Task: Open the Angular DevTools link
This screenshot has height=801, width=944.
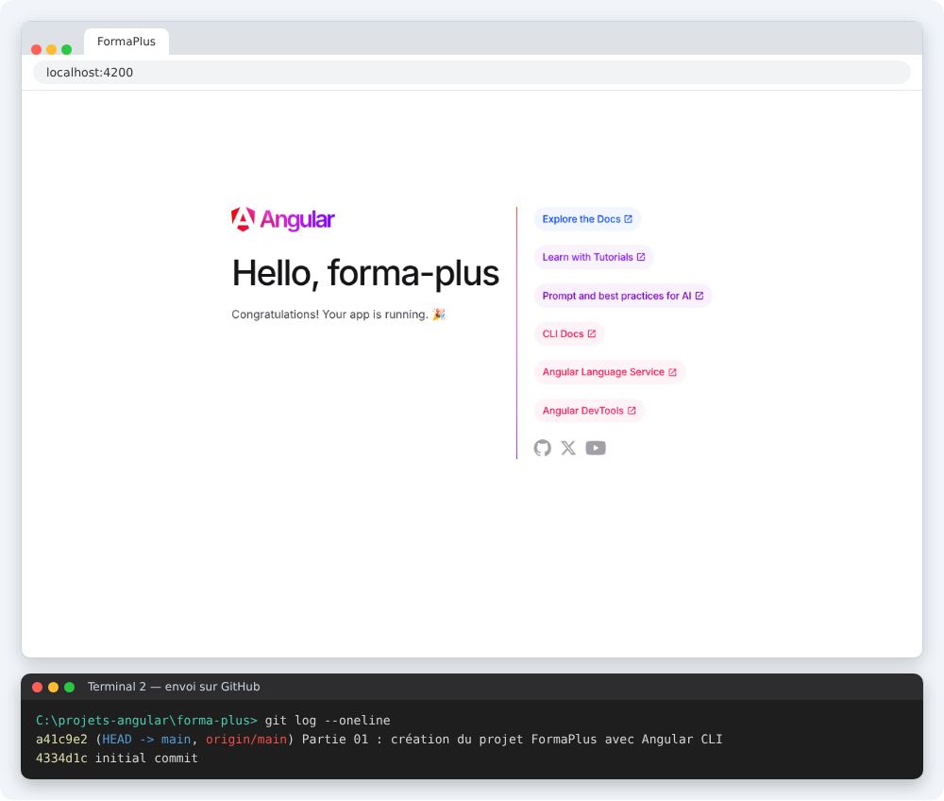Action: point(589,411)
